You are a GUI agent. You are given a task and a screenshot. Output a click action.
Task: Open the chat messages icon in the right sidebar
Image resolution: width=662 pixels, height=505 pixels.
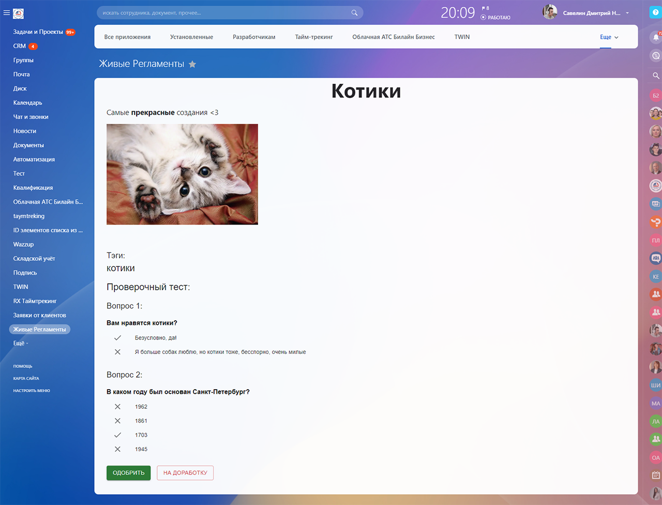point(656,56)
